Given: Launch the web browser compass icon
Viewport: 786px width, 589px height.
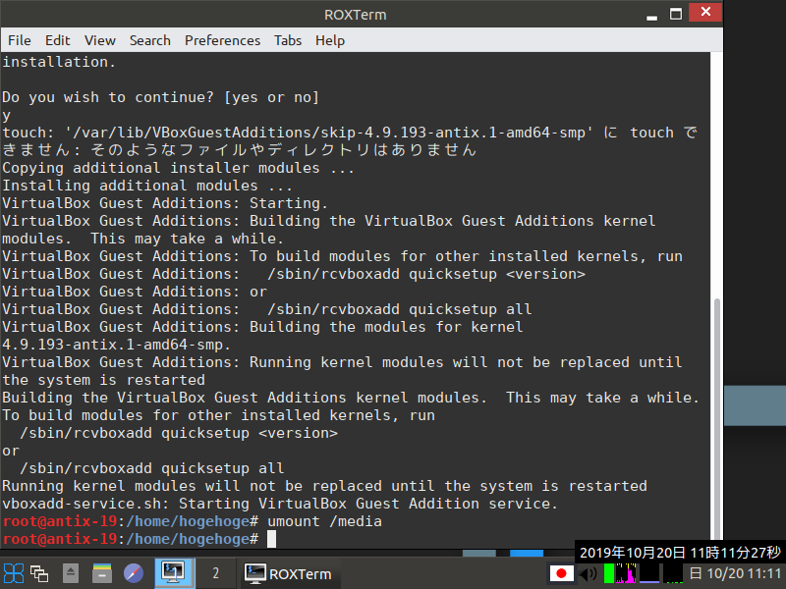Looking at the screenshot, I should 134,573.
